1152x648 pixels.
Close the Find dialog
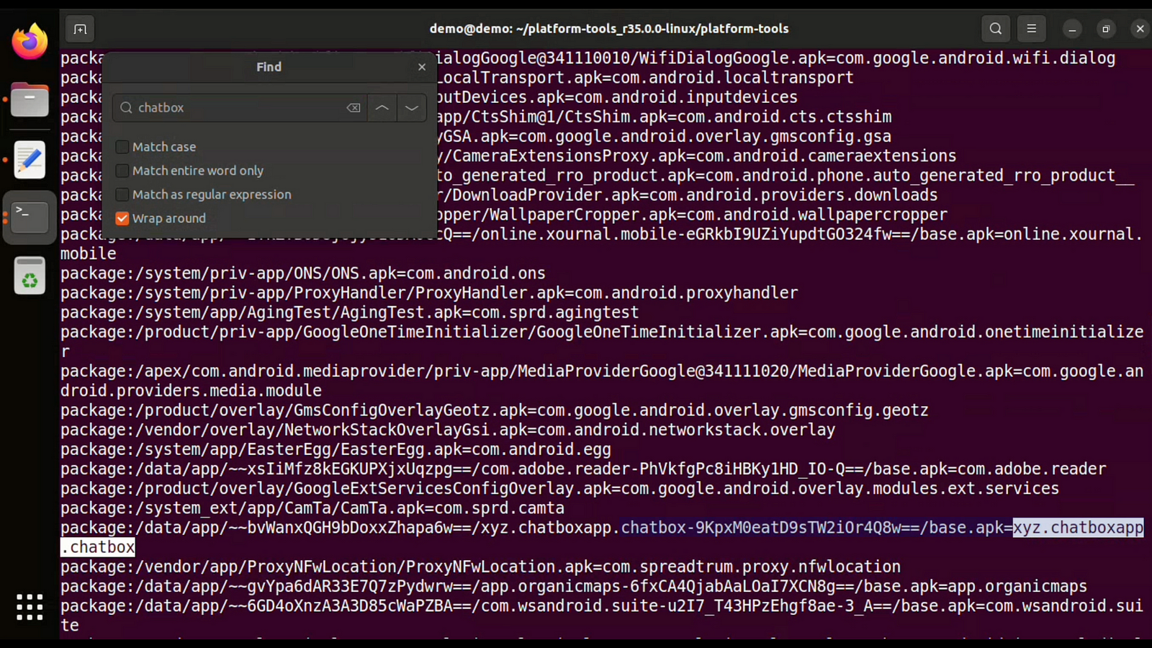(x=422, y=67)
